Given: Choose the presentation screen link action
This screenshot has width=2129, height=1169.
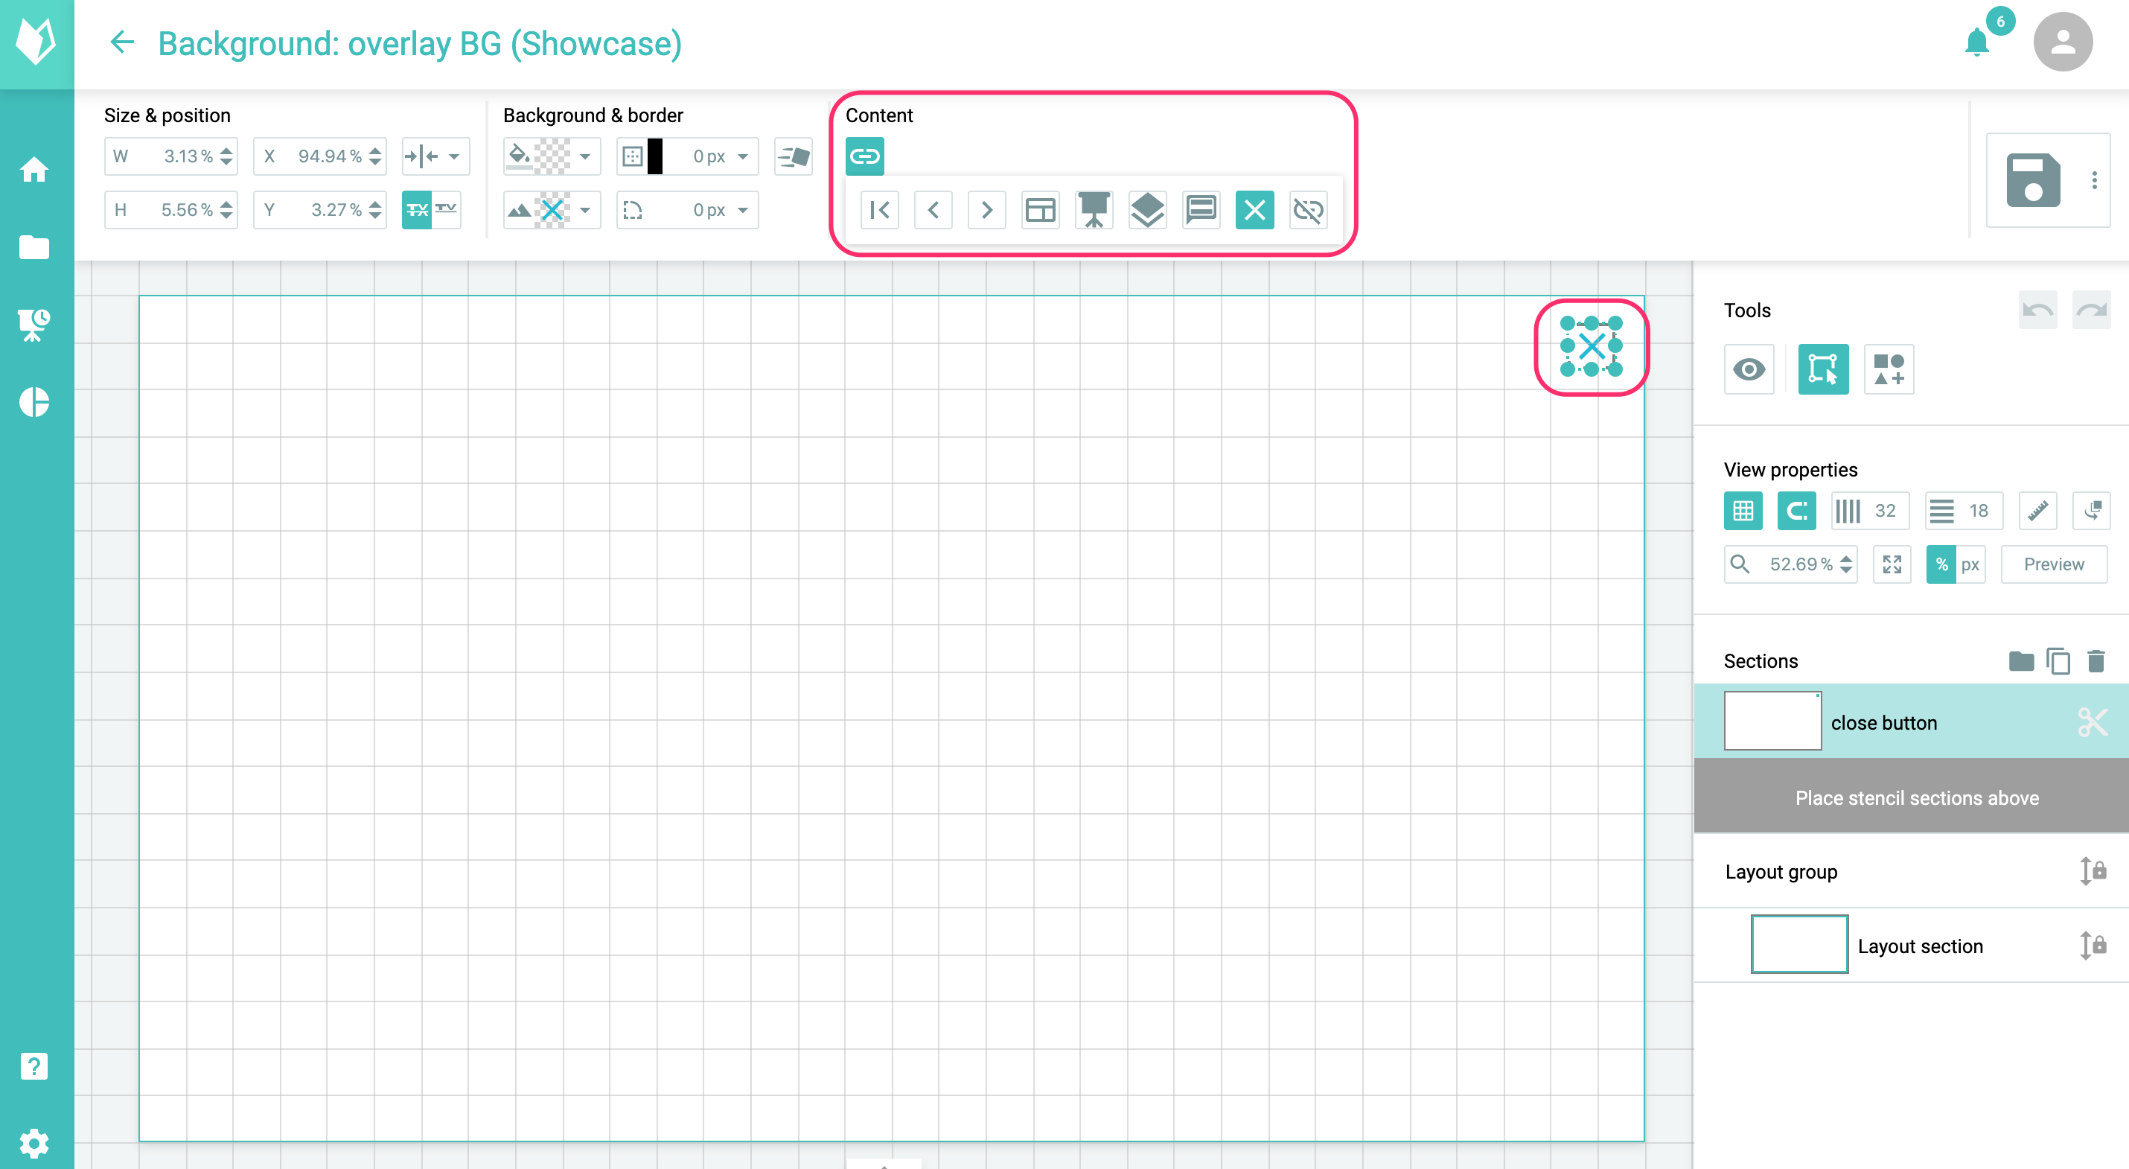Looking at the screenshot, I should coord(1094,210).
